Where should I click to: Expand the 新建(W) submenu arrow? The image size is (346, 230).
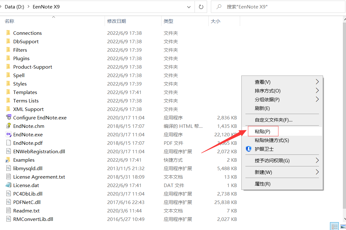(317, 172)
